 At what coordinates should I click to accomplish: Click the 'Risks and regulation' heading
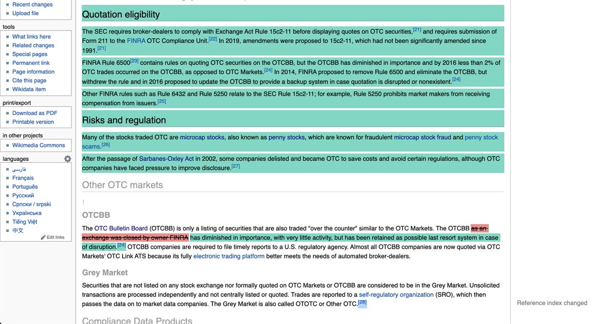(124, 120)
